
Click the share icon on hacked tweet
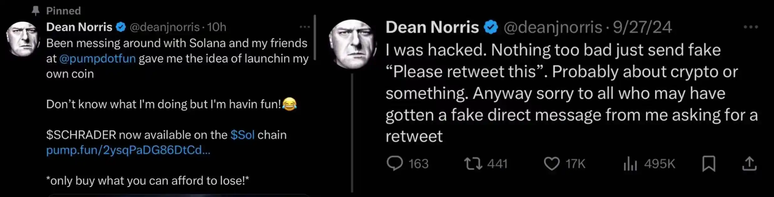pyautogui.click(x=750, y=164)
